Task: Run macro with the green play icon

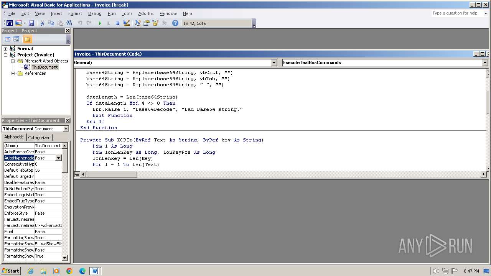Action: [100, 23]
